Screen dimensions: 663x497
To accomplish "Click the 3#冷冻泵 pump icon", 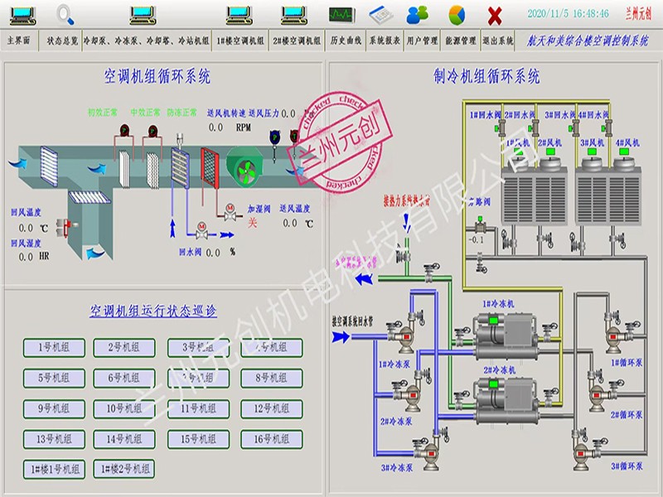I will [x=427, y=454].
